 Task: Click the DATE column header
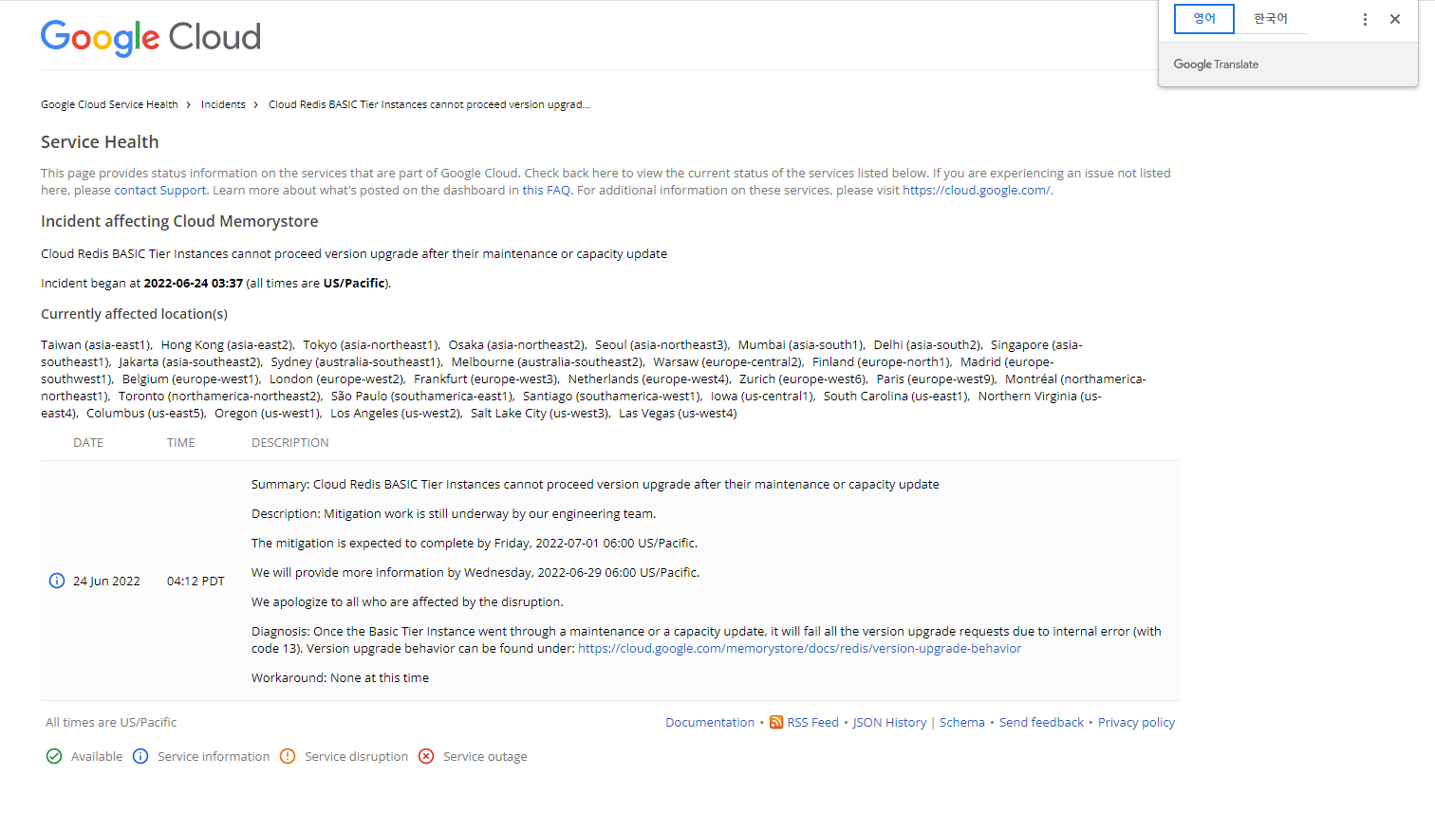[88, 443]
